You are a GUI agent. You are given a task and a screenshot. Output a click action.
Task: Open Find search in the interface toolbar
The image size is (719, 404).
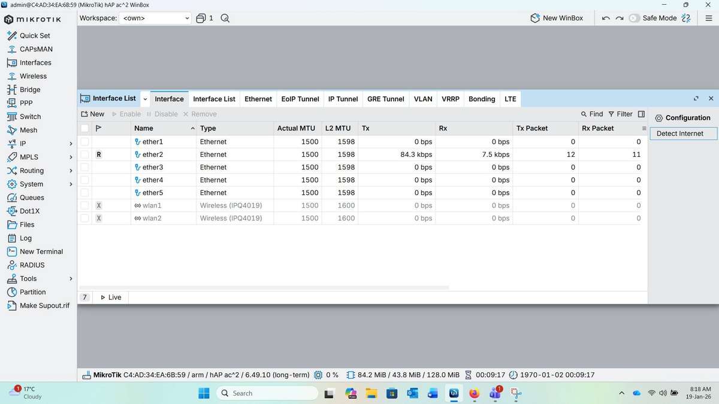click(591, 114)
